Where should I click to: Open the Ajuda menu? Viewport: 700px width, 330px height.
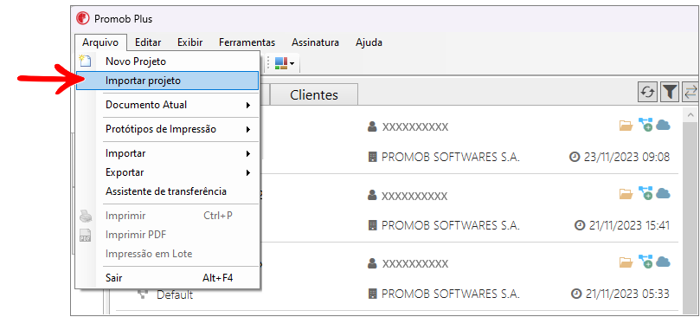[369, 42]
